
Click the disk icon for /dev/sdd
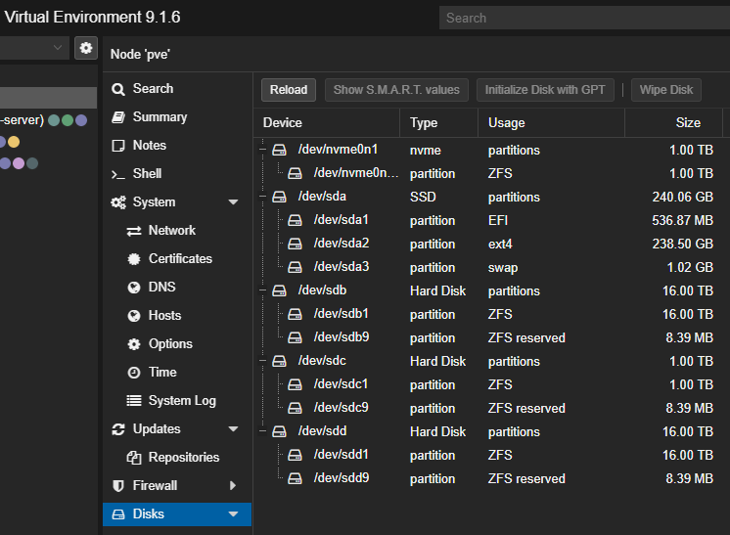(x=279, y=431)
